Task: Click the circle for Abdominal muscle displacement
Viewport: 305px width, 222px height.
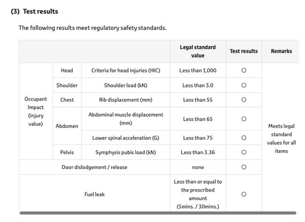Action: tap(244, 119)
